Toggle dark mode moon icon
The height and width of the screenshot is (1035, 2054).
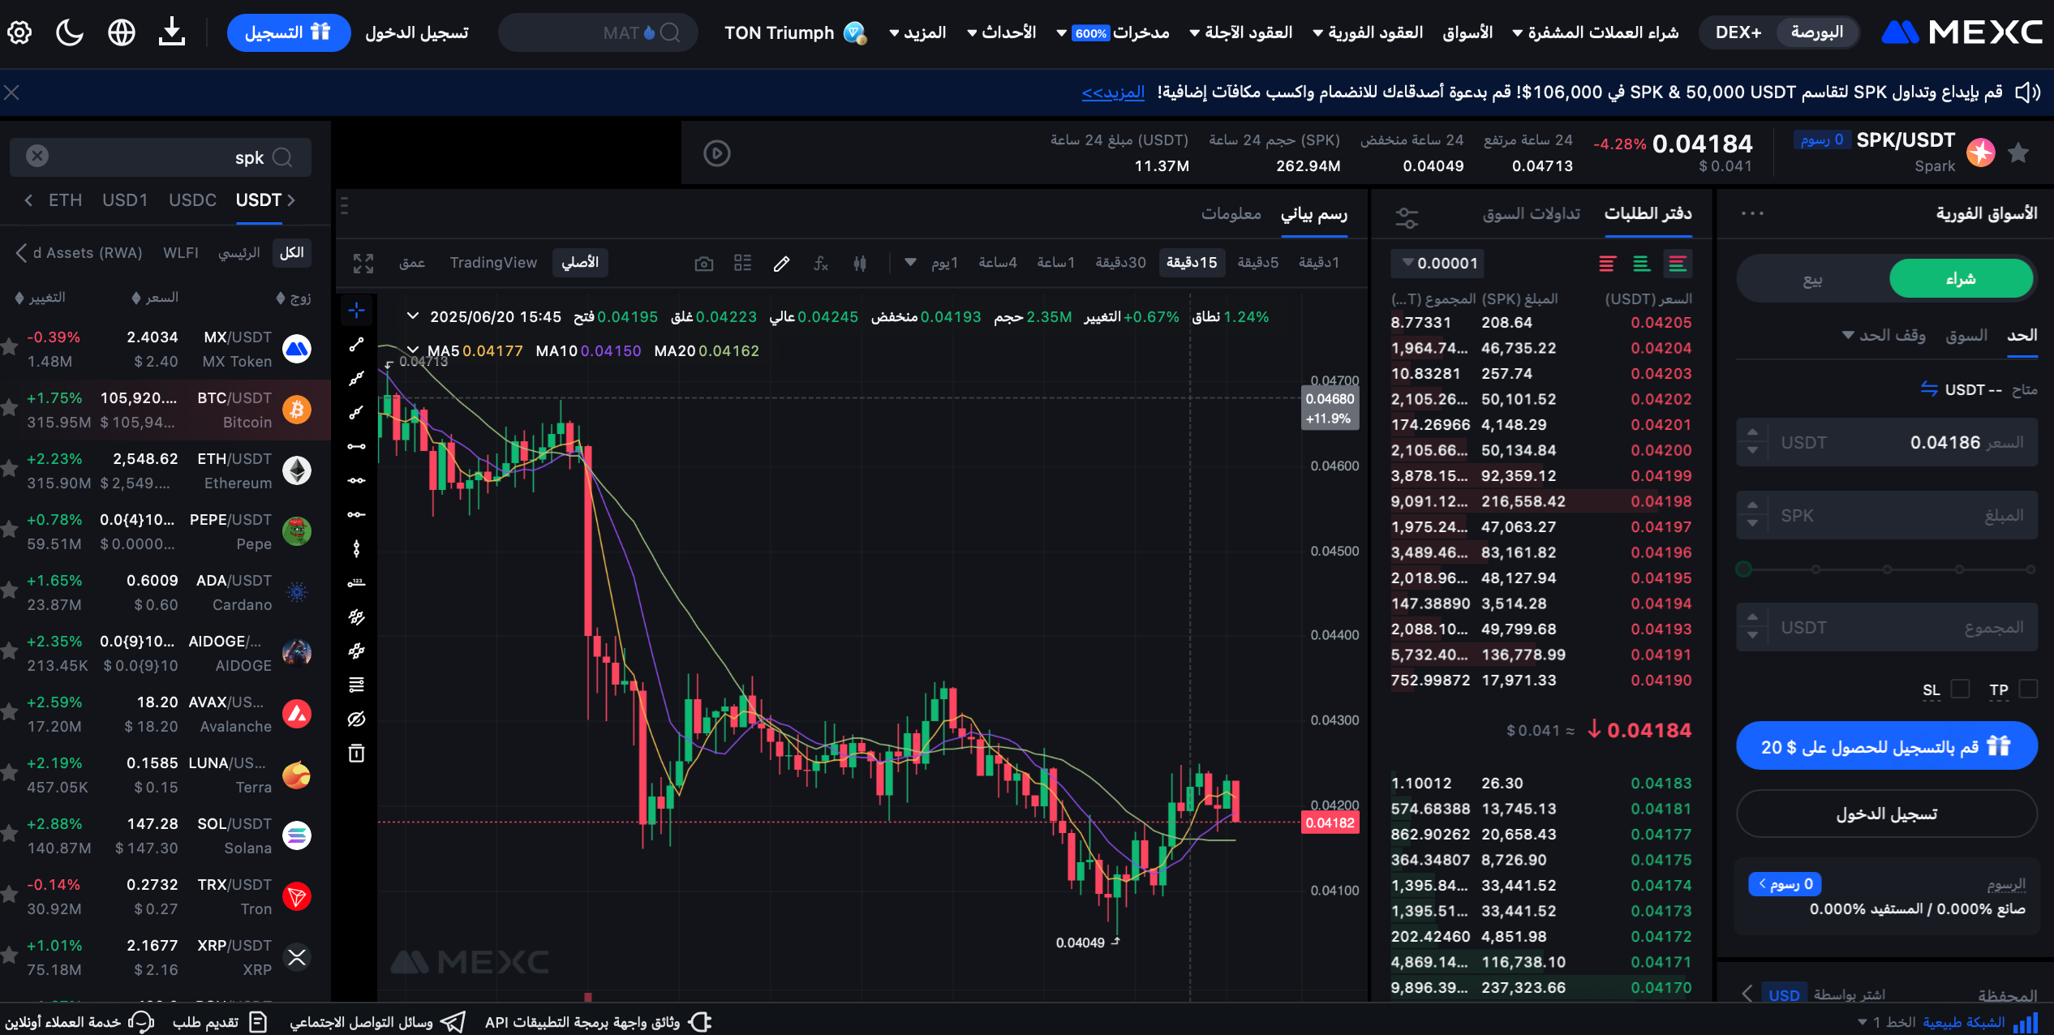pyautogui.click(x=70, y=32)
